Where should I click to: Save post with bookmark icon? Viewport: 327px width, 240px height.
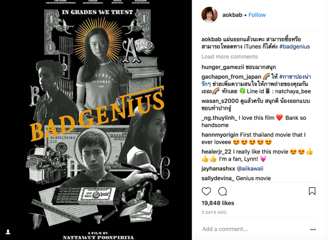pos(312,191)
